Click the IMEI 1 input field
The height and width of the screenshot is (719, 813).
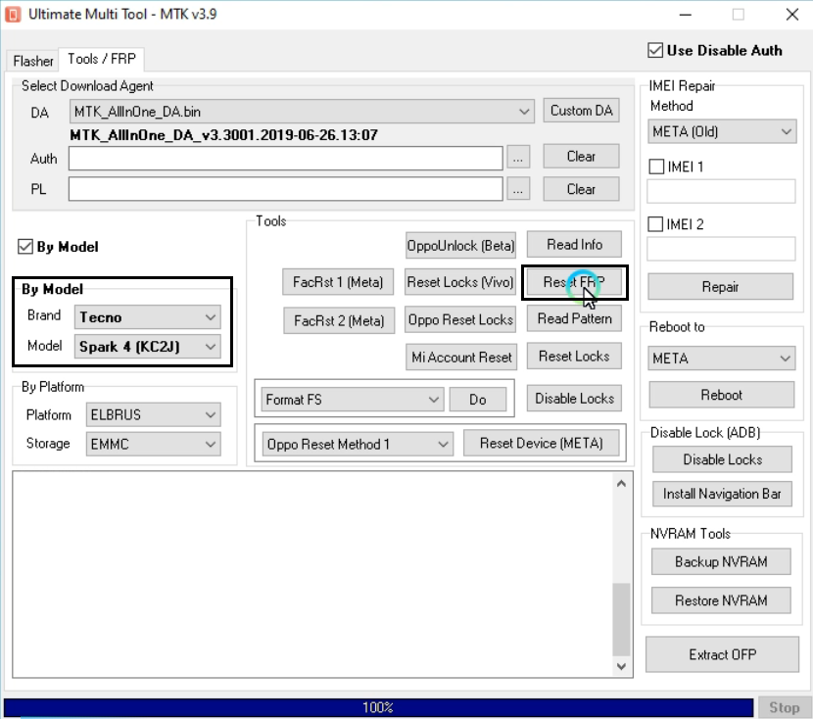(721, 191)
